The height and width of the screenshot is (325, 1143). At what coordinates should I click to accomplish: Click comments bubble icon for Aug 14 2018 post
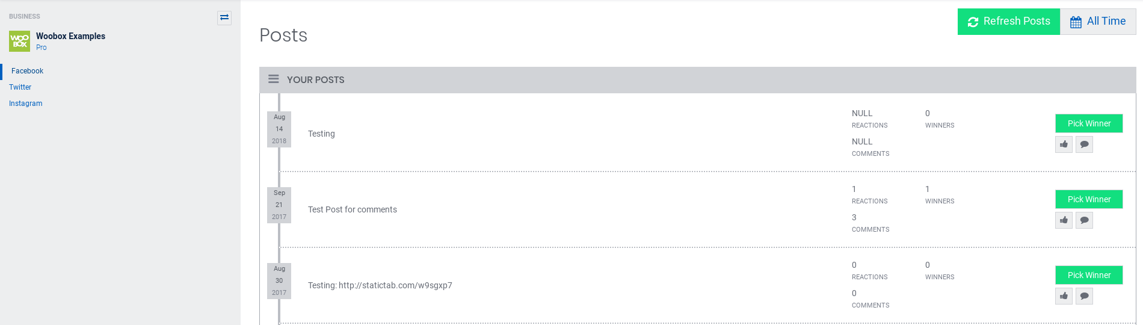[1084, 144]
